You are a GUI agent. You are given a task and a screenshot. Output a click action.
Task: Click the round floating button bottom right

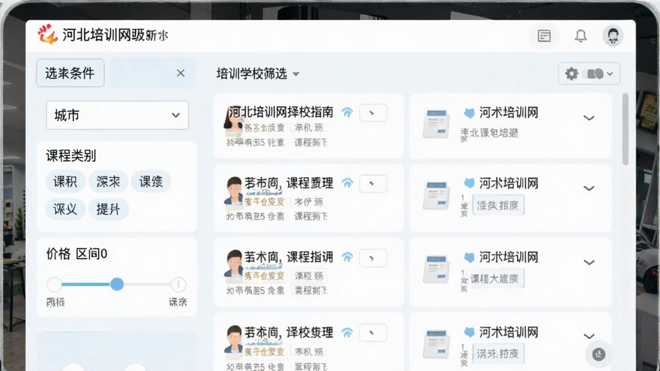599,354
